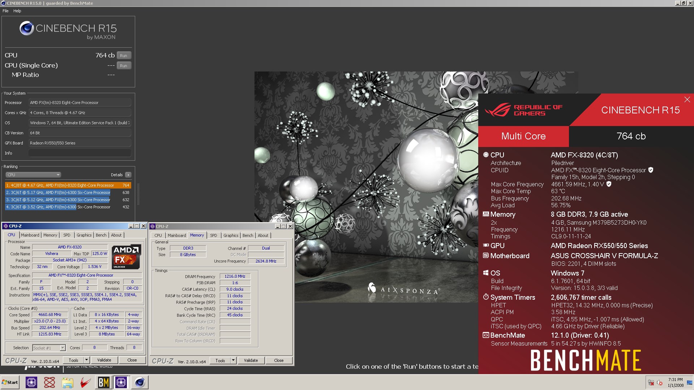Select ranking row 3C/6T @ 3.52 GHz FX-6300
694x390 pixels.
pyautogui.click(x=68, y=207)
